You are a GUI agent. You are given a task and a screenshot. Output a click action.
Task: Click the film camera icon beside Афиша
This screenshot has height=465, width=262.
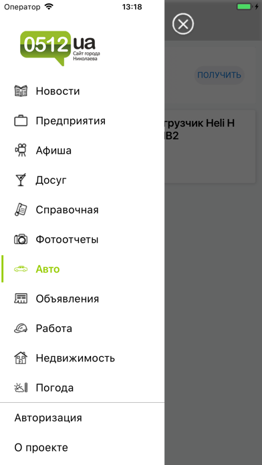point(21,150)
